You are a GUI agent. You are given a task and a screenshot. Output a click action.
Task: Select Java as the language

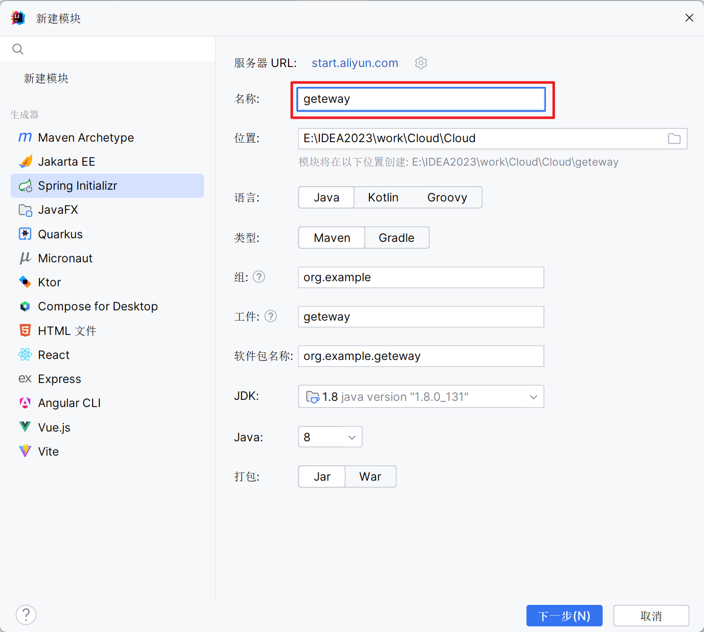pos(326,197)
